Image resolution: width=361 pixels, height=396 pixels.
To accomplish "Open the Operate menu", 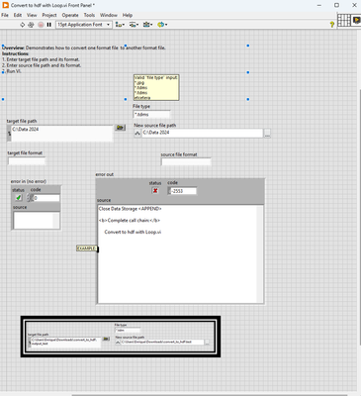I will (70, 15).
